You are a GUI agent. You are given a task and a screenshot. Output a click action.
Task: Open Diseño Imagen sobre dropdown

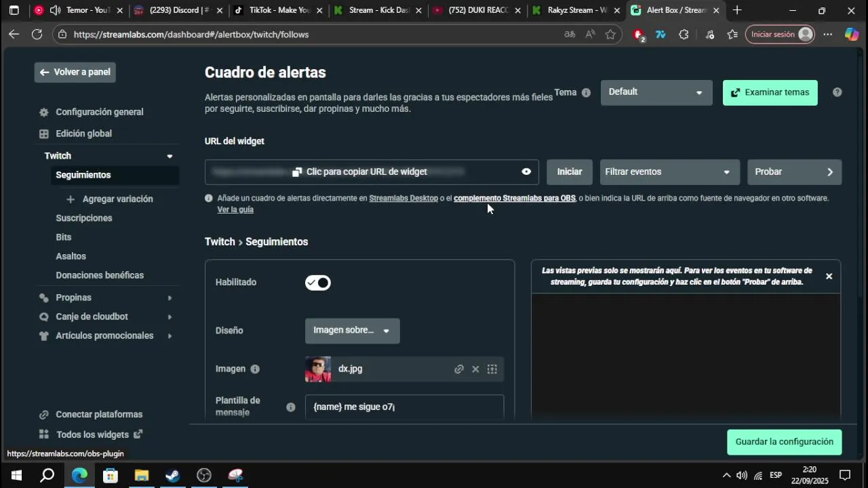[x=352, y=331]
